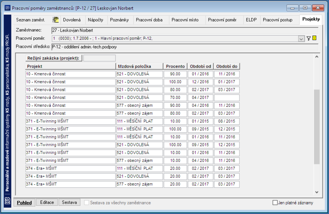The width and height of the screenshot is (329, 214).
Task: Click the Zaměstnanec field 27 - Leskovjan Norbert
Action: [185, 30]
